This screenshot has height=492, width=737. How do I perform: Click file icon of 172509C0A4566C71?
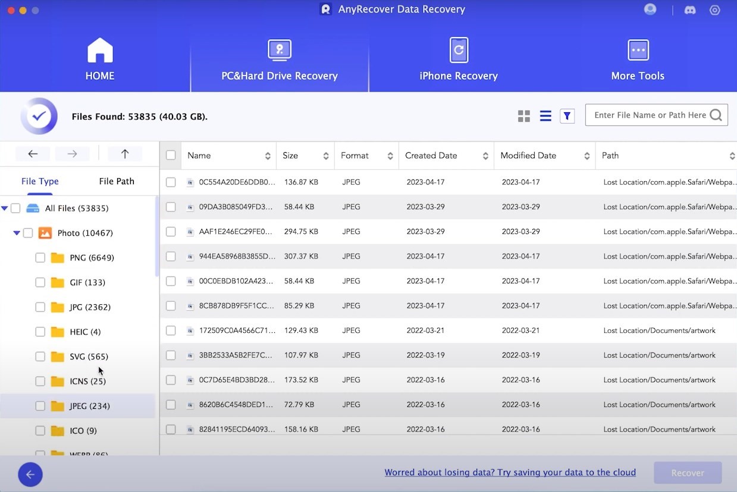click(x=190, y=330)
